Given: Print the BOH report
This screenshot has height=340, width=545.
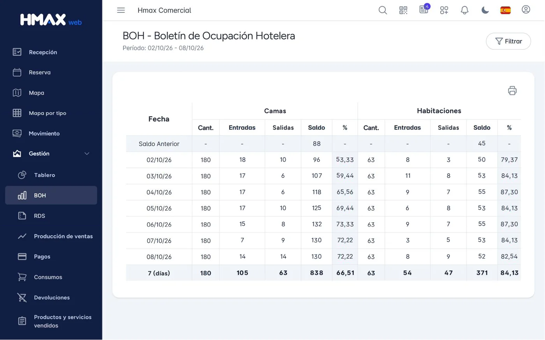Looking at the screenshot, I should [x=512, y=91].
